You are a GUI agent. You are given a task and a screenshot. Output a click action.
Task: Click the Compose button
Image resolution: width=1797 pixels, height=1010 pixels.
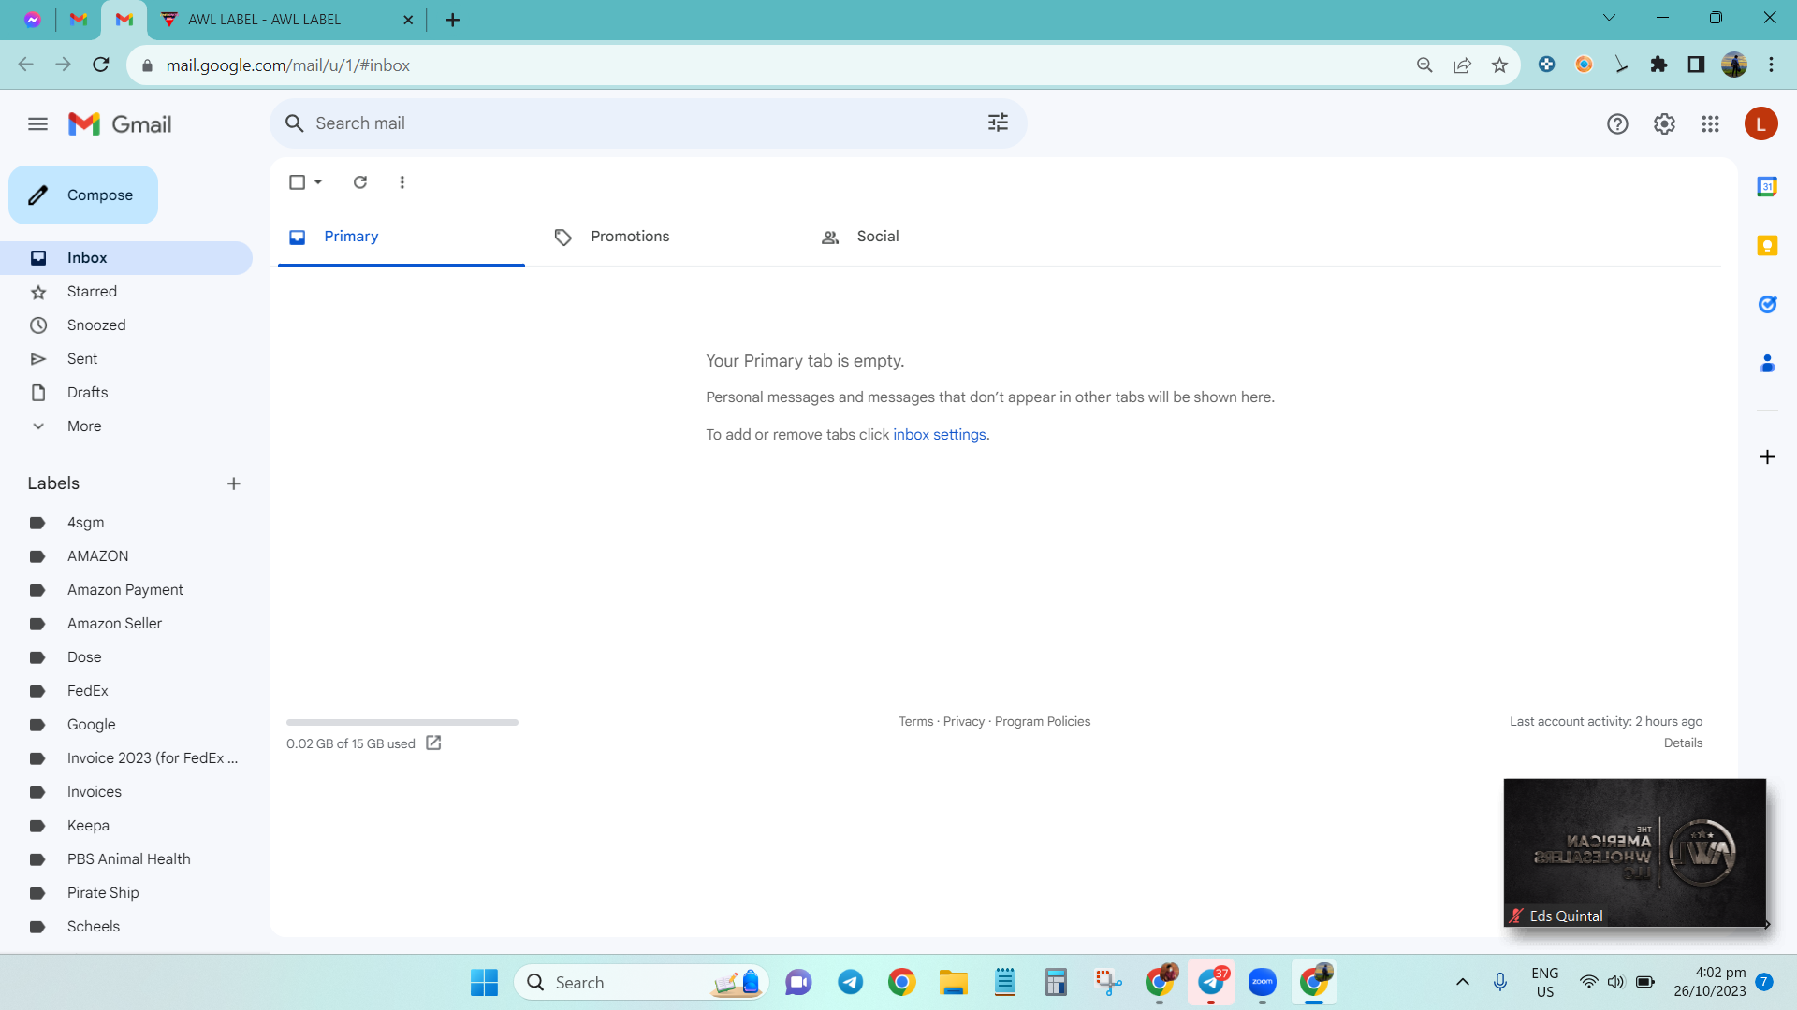pos(83,195)
